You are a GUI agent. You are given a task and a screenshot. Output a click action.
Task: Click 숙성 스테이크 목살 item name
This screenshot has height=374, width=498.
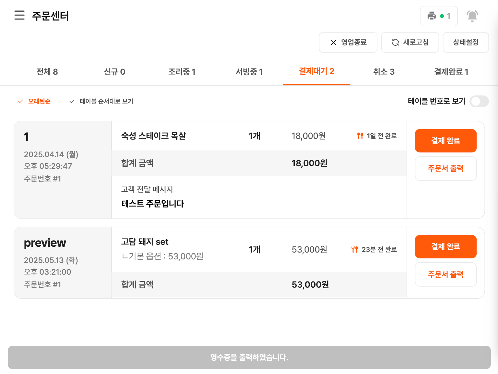click(154, 136)
